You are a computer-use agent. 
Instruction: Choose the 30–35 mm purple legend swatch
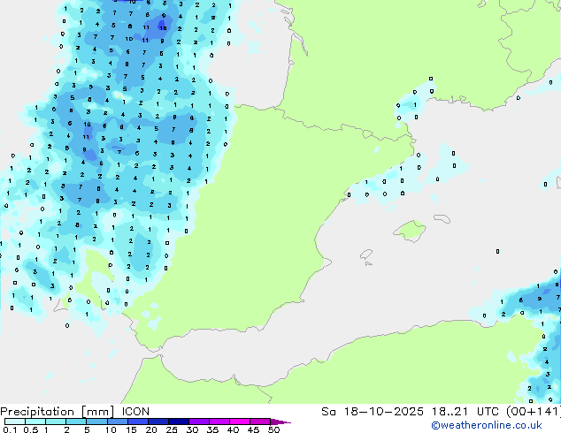pyautogui.click(x=198, y=422)
